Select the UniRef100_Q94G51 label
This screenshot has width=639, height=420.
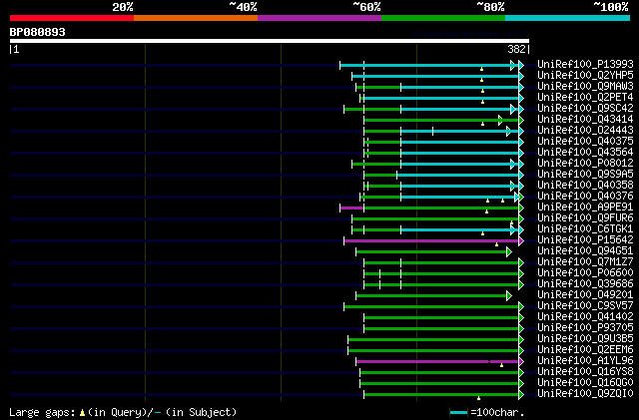pos(585,251)
